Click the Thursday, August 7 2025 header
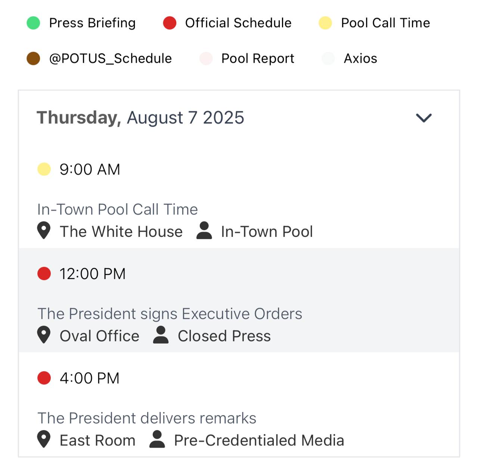The height and width of the screenshot is (469, 478). coord(140,118)
